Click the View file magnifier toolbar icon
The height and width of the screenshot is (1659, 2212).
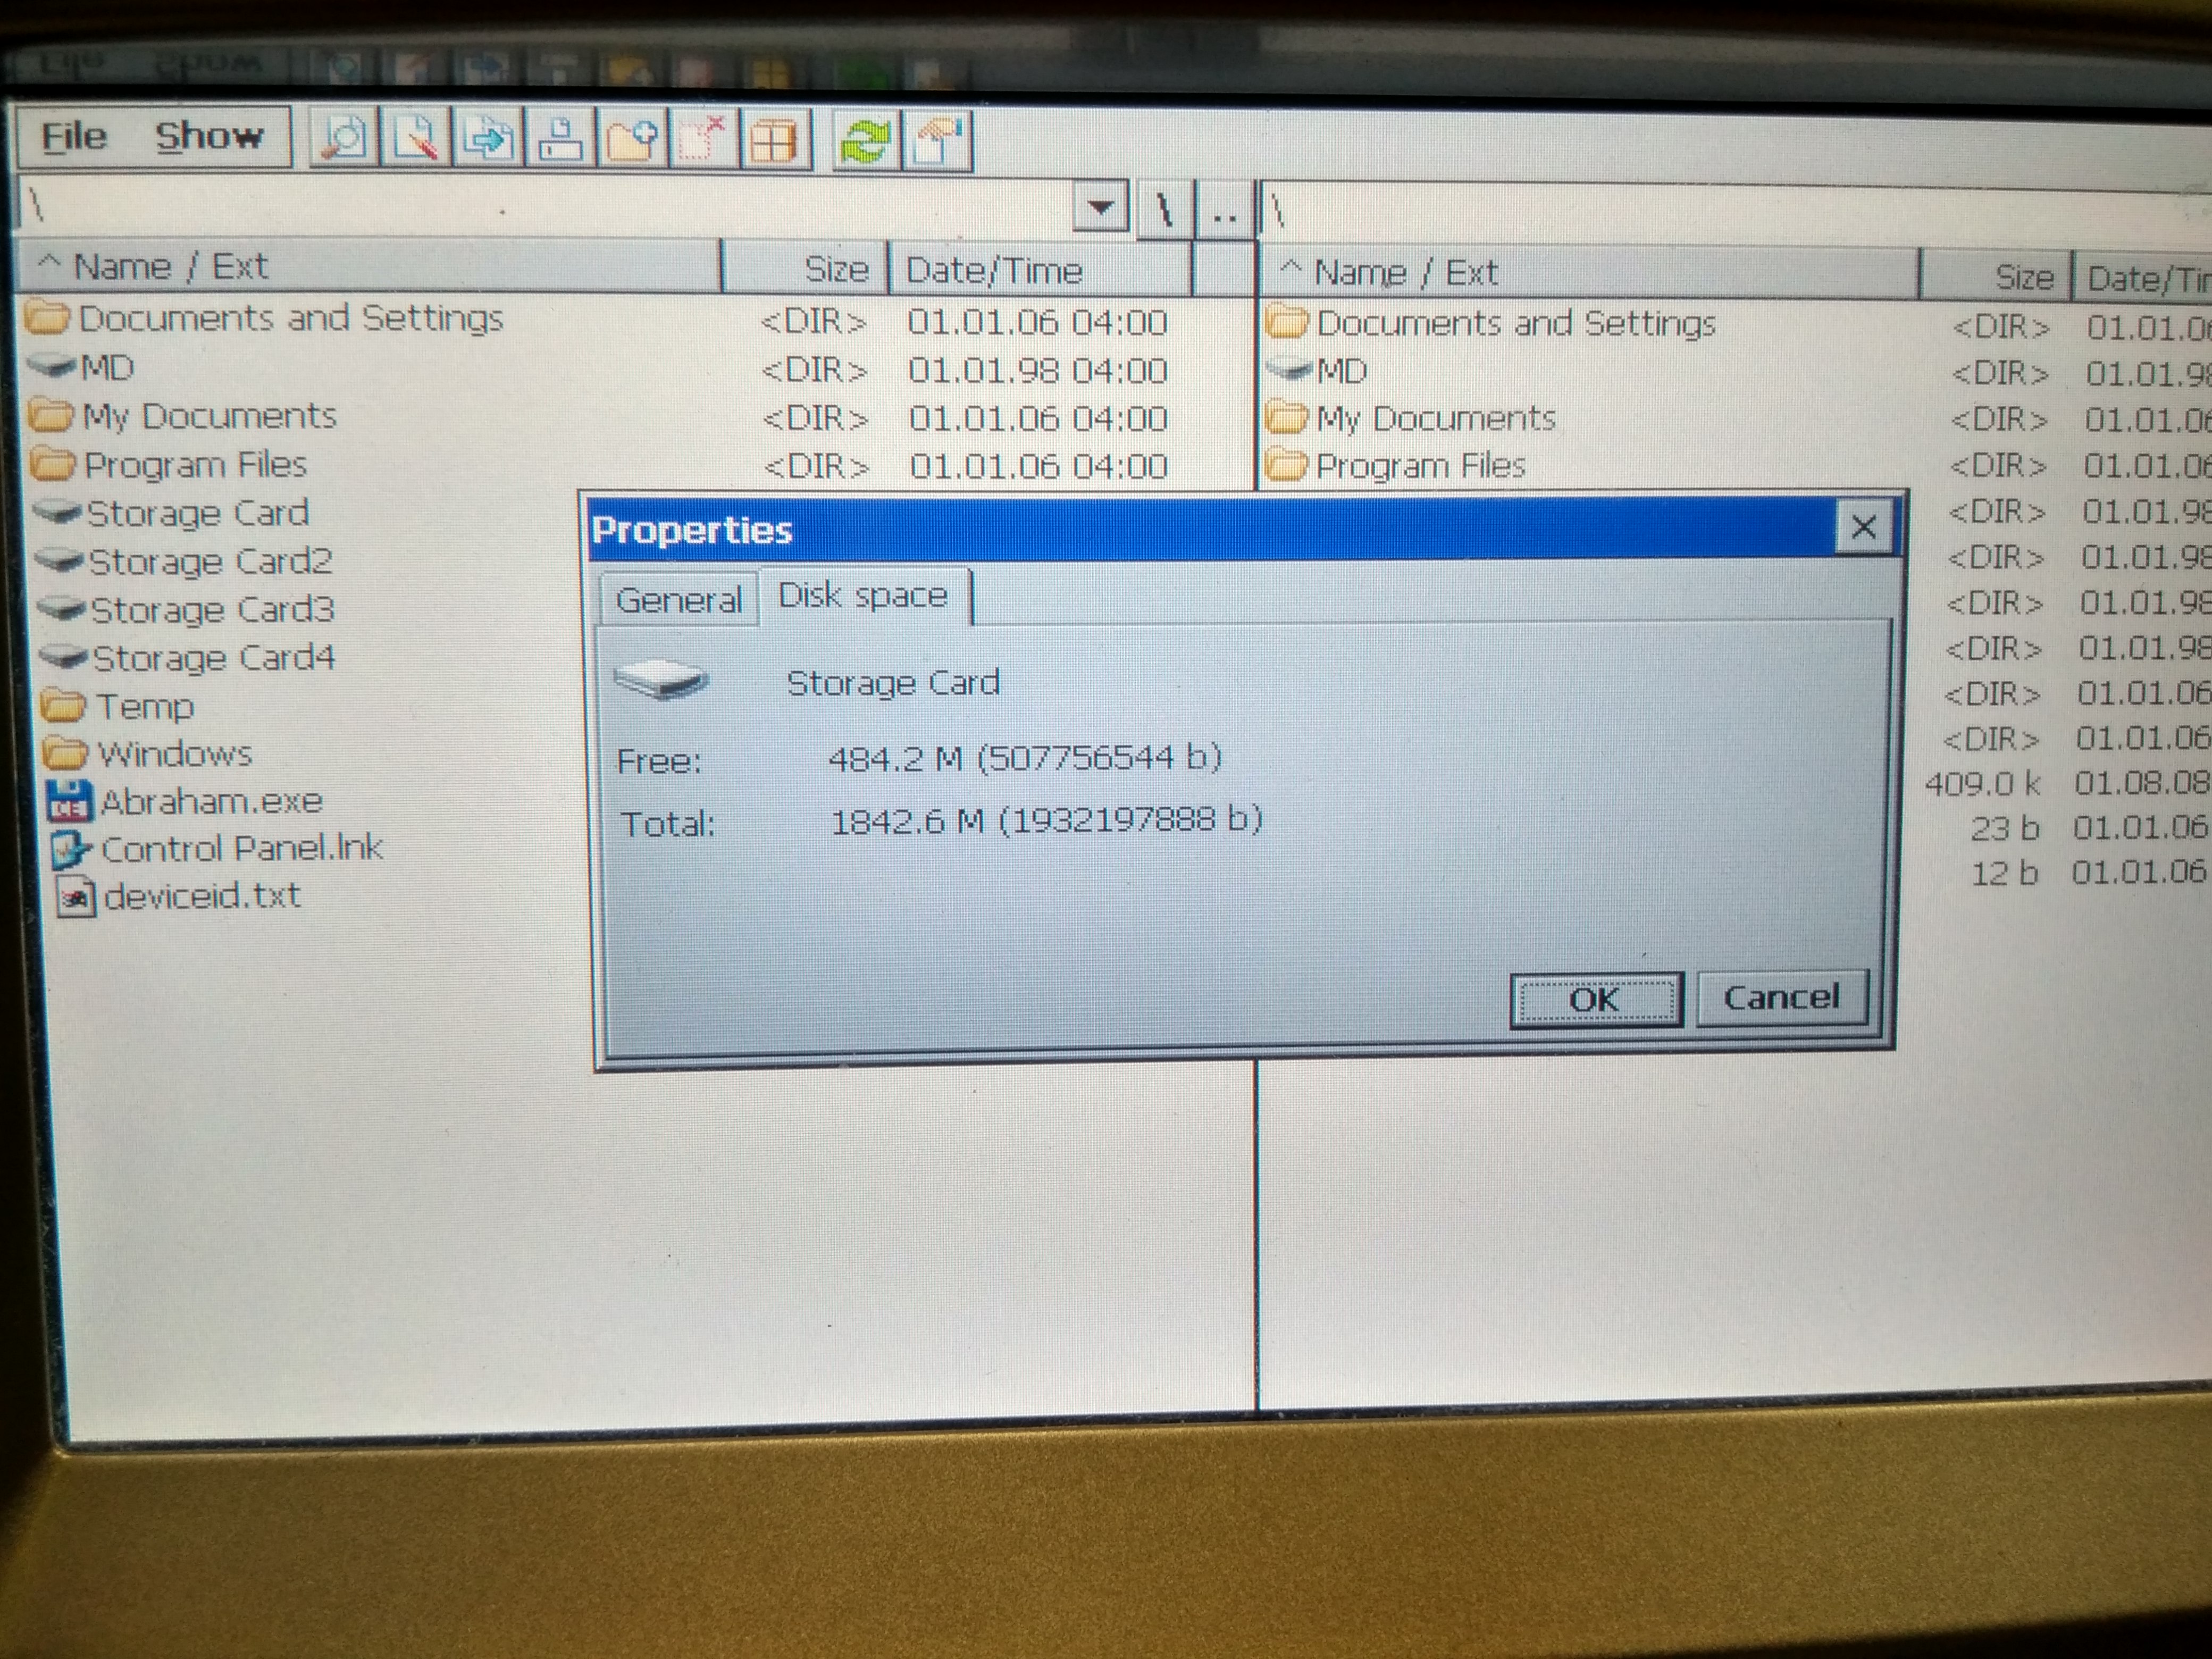pos(343,138)
